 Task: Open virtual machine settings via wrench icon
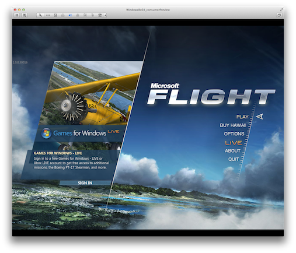[x=40, y=15]
